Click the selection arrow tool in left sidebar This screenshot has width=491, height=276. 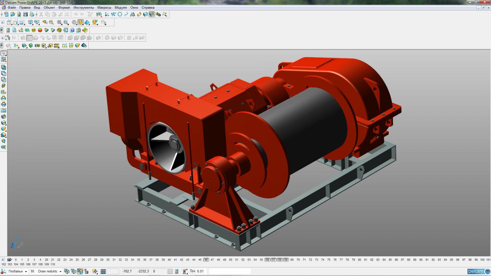point(4,53)
